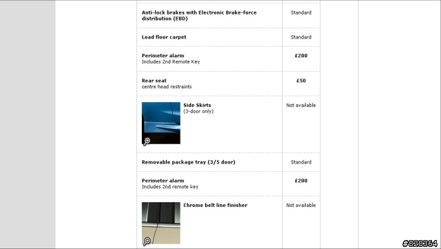Viewport: 441px width, 249px height.
Task: Click magnifier icon on Chrome belt line image
Action: tap(147, 241)
